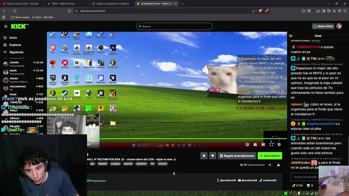Click the Obtén KICKs button
349x196 pixels.
tap(323, 26)
